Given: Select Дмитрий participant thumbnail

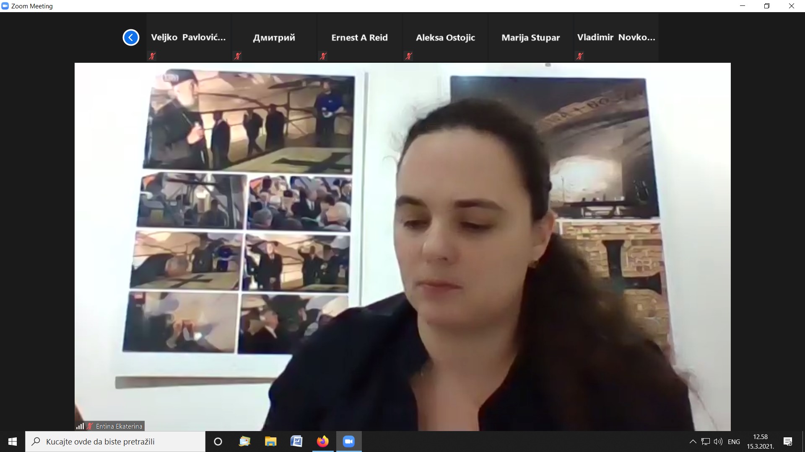Looking at the screenshot, I should tap(274, 38).
